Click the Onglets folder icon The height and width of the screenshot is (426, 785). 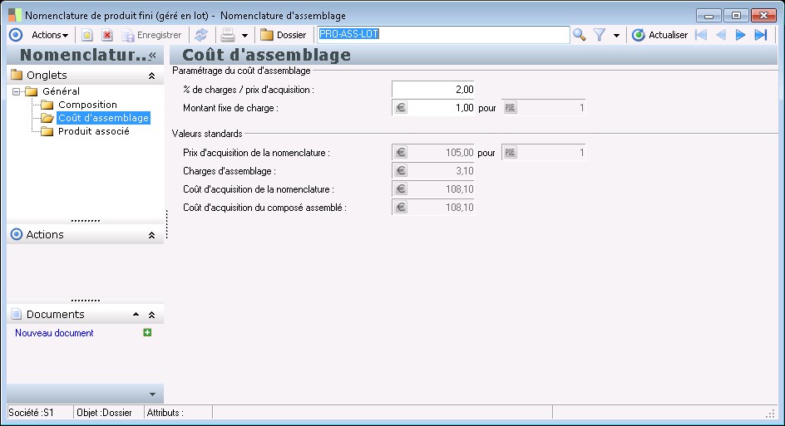pos(17,75)
